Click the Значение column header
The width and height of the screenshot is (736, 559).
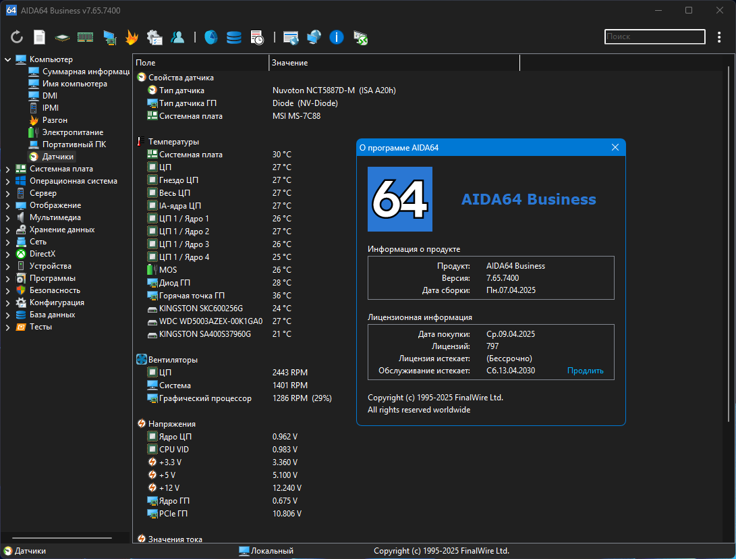coord(394,63)
